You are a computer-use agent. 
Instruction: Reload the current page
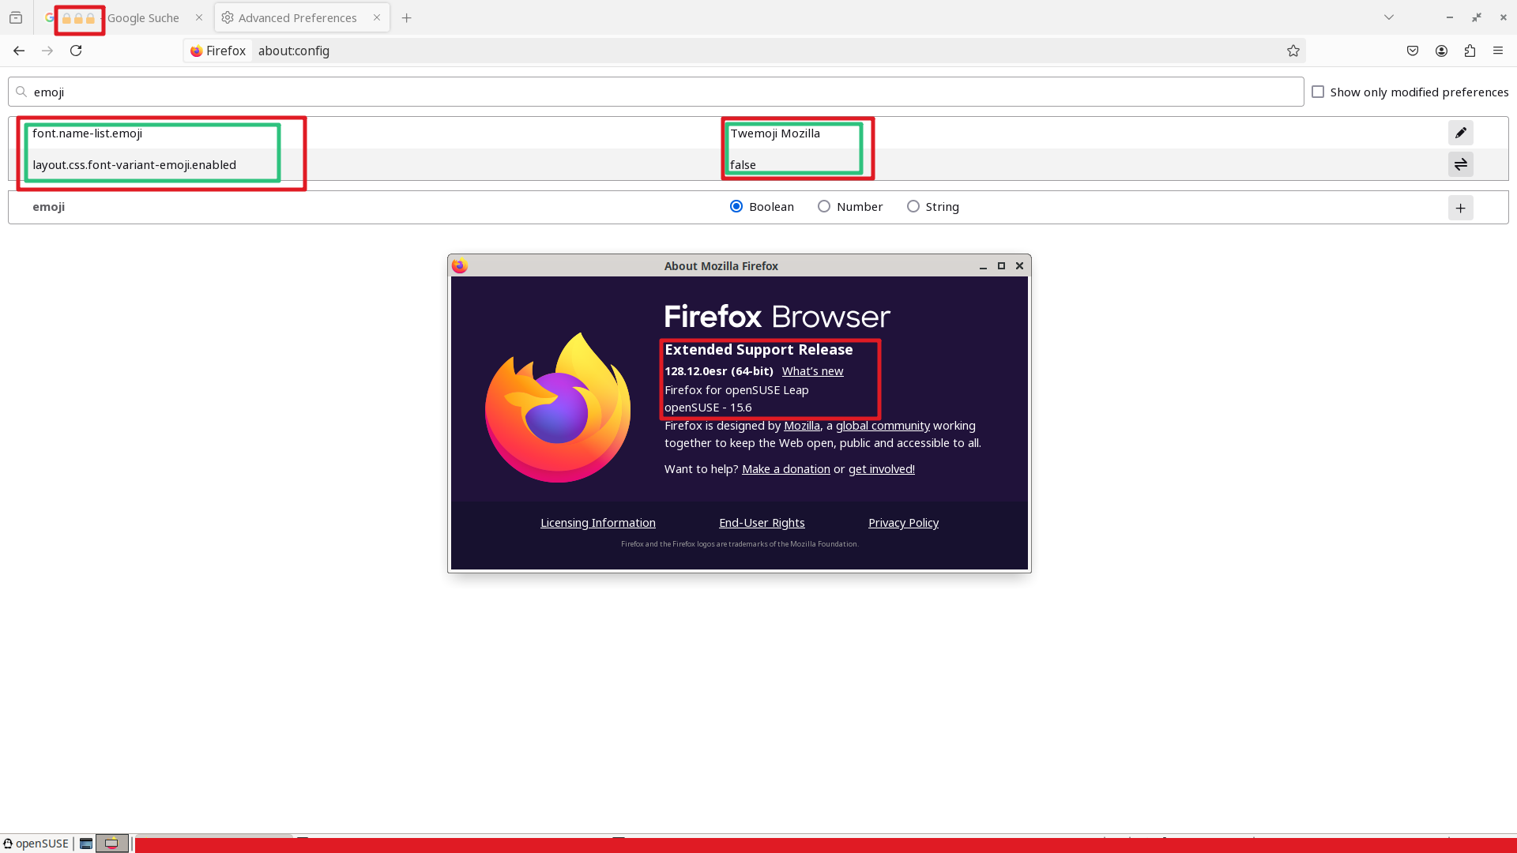pyautogui.click(x=76, y=51)
